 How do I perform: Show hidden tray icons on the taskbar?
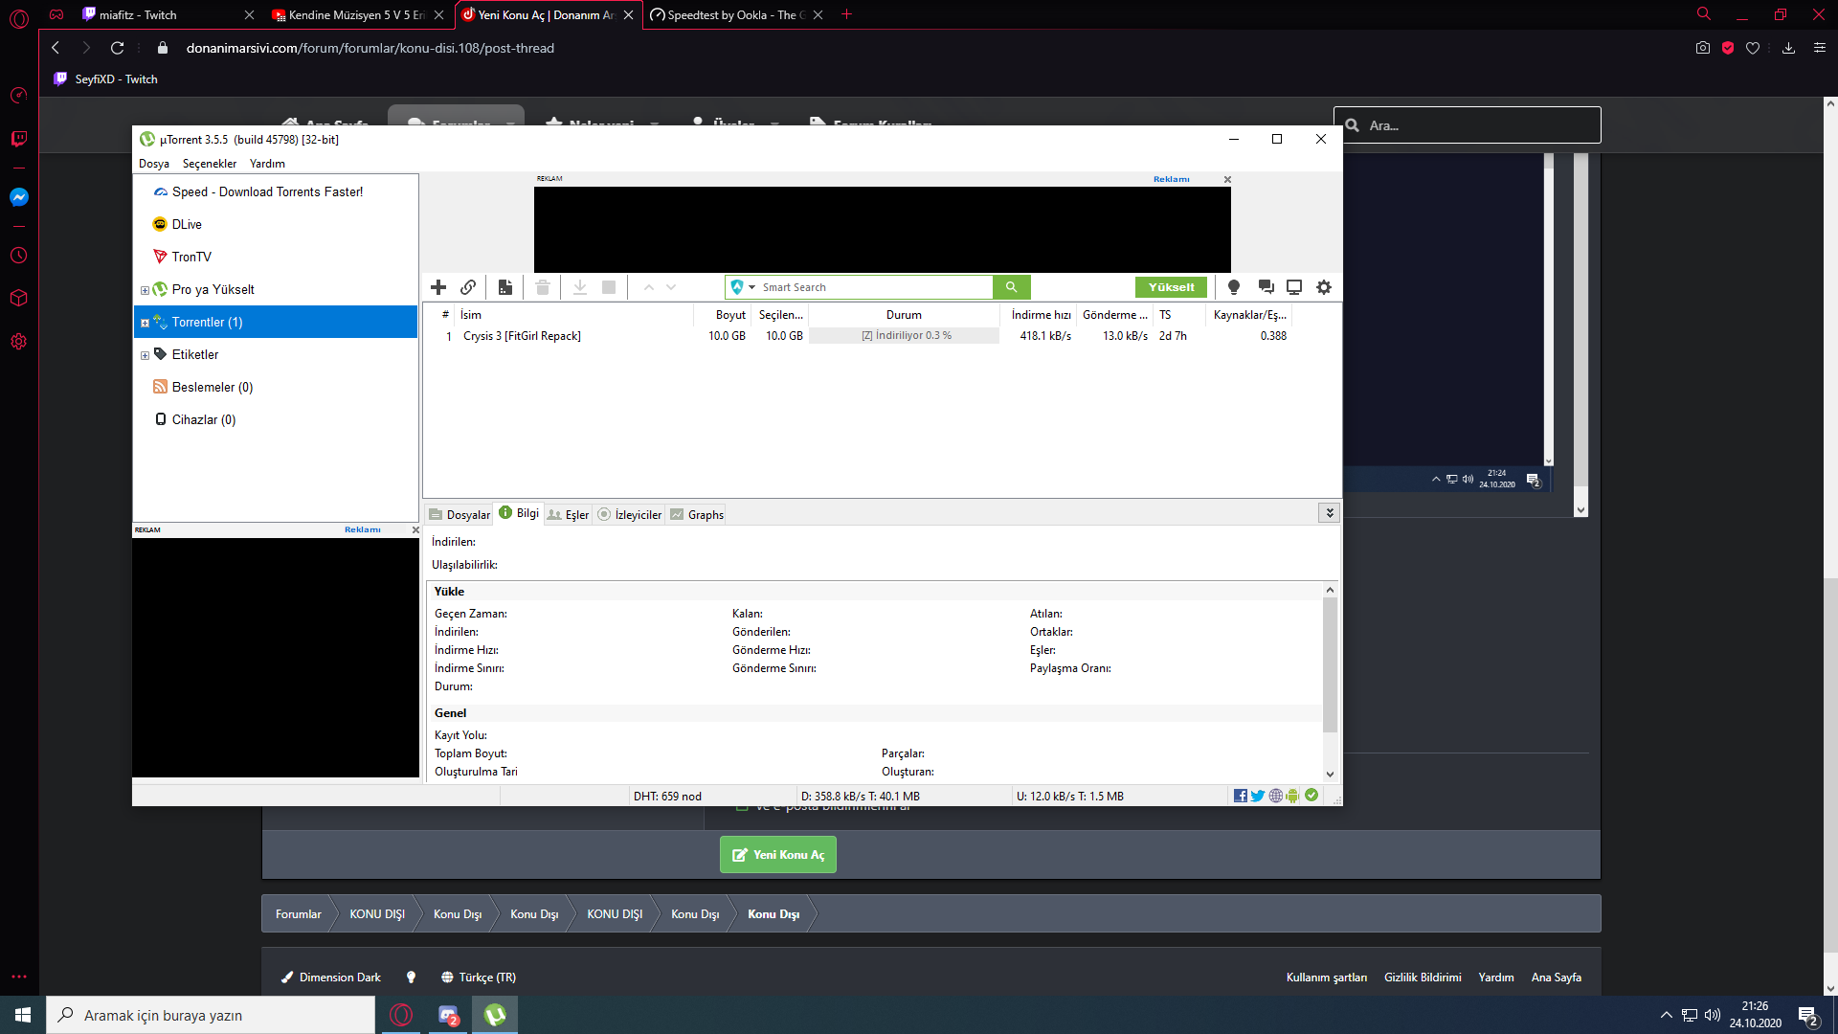click(1666, 1015)
